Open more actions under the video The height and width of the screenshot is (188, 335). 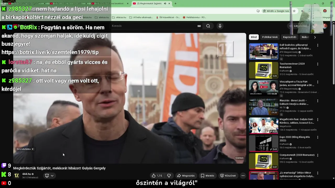click(243, 176)
